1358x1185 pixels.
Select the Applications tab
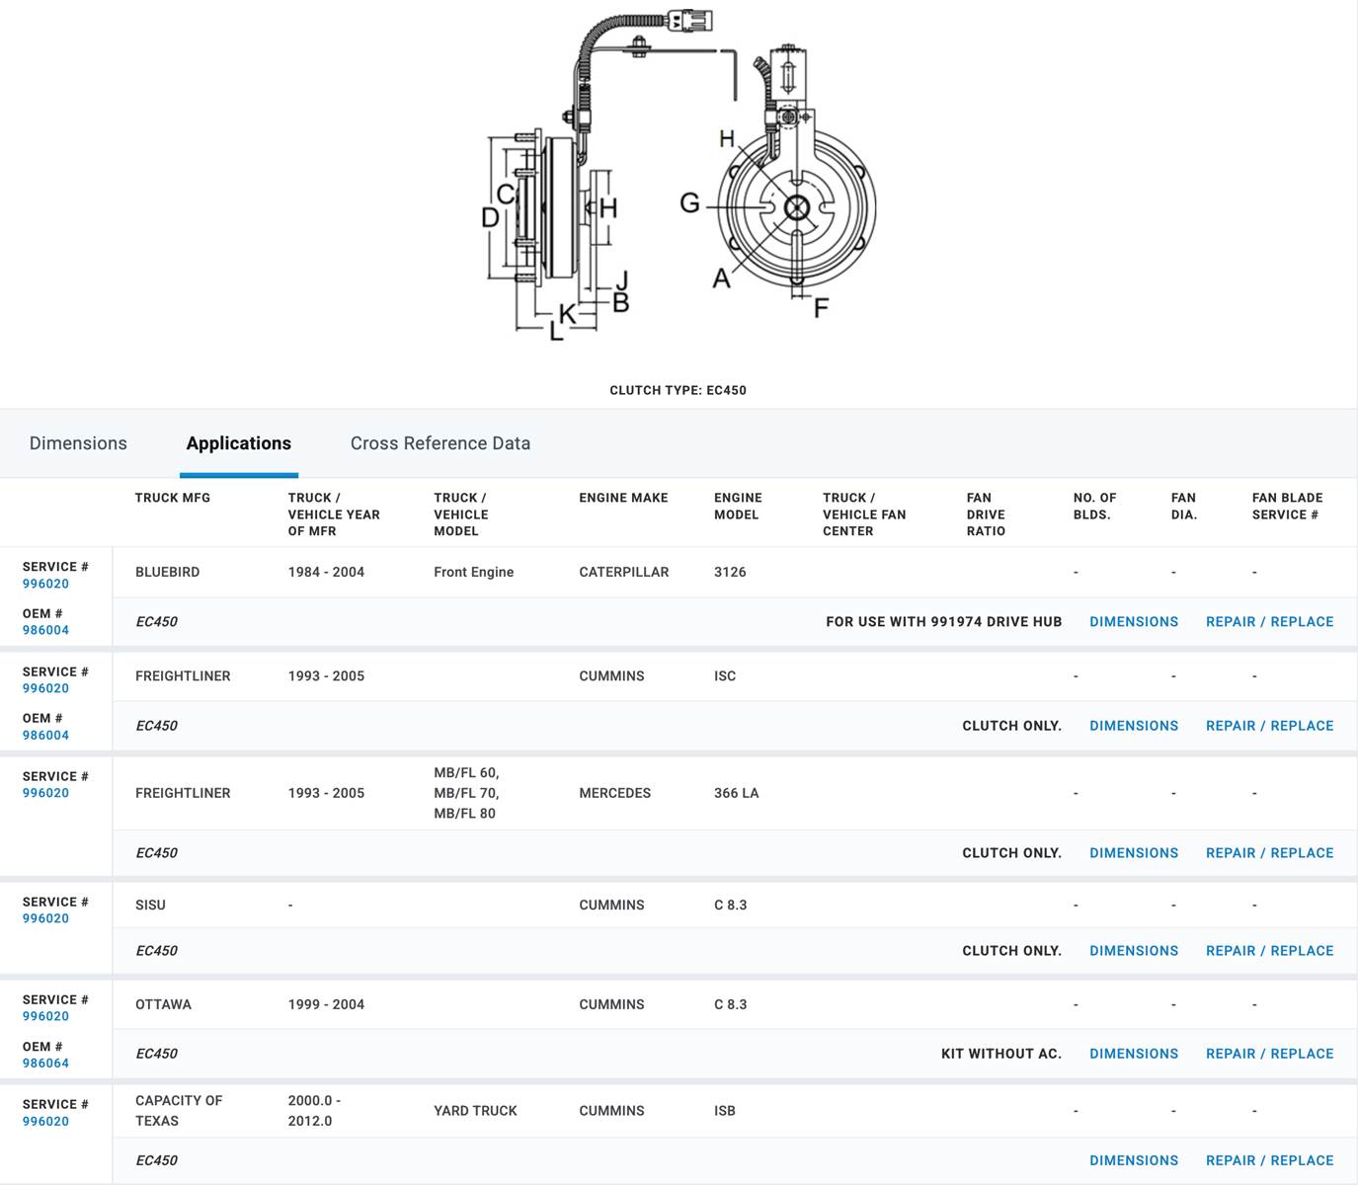pos(239,443)
